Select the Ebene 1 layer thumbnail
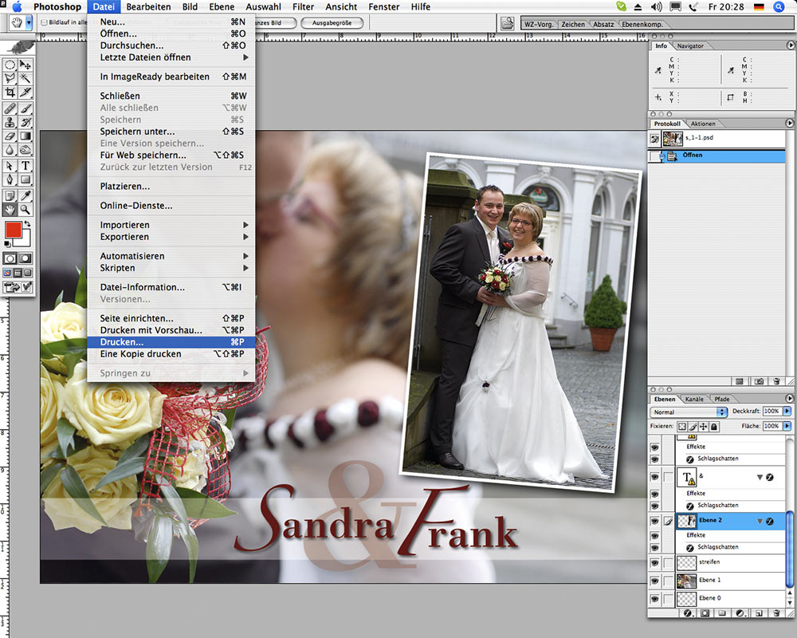 pyautogui.click(x=685, y=580)
